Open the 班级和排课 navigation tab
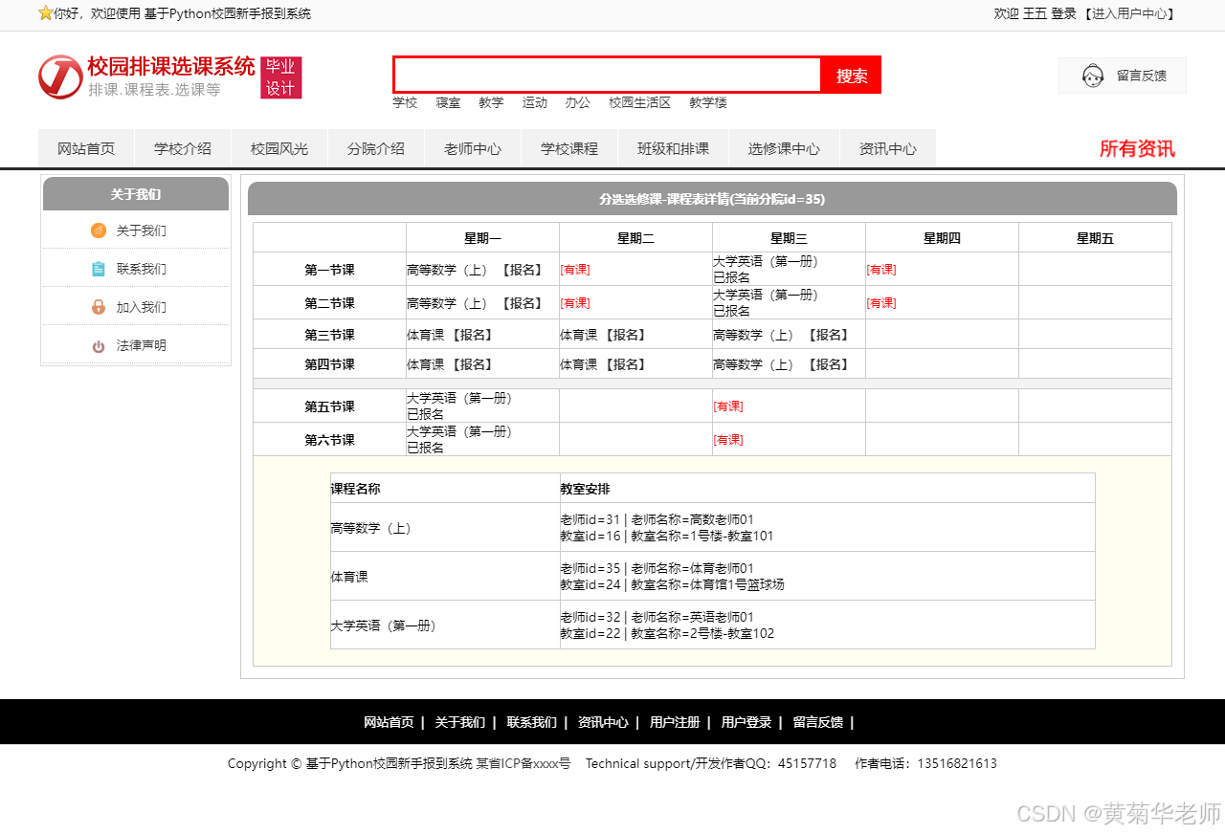1225x834 pixels. pyautogui.click(x=674, y=148)
